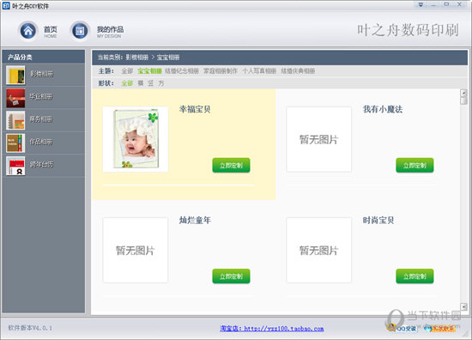Filter shape by 横 landscape
The image size is (472, 340).
pos(141,83)
